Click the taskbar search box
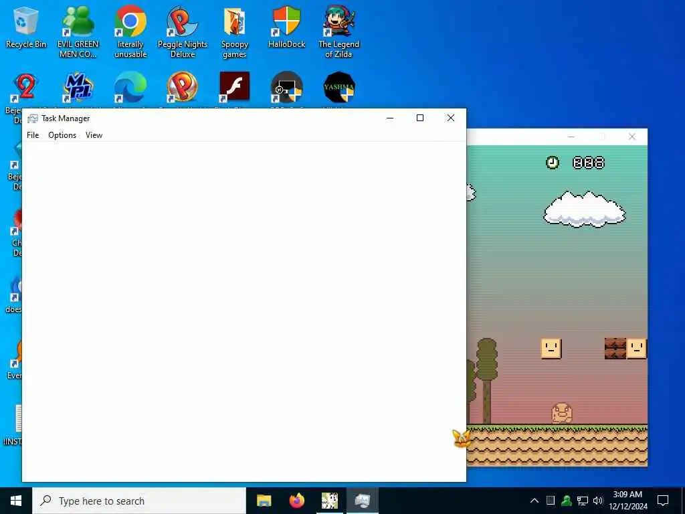Image resolution: width=685 pixels, height=514 pixels. pyautogui.click(x=139, y=501)
